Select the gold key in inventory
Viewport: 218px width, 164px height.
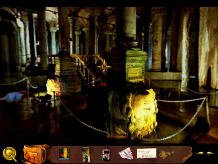(167, 154)
